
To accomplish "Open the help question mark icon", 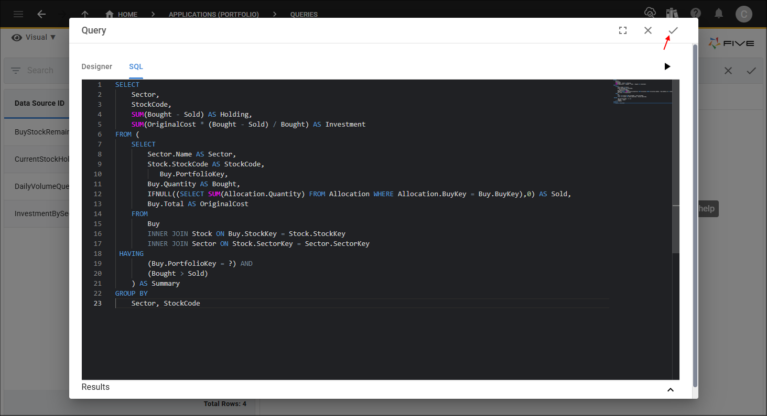I will pos(696,14).
